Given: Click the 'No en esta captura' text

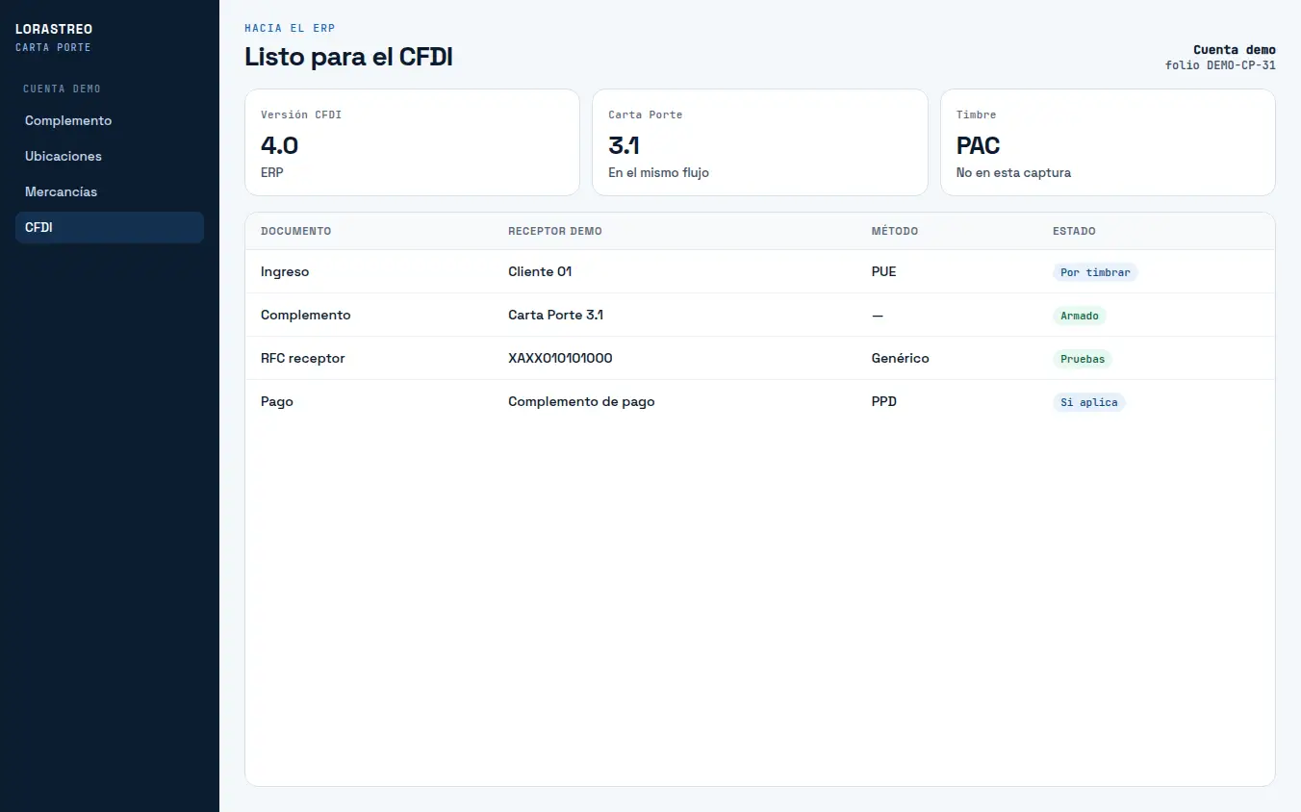Looking at the screenshot, I should (1013, 173).
